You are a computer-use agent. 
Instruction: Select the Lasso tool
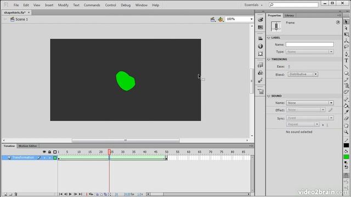click(346, 47)
